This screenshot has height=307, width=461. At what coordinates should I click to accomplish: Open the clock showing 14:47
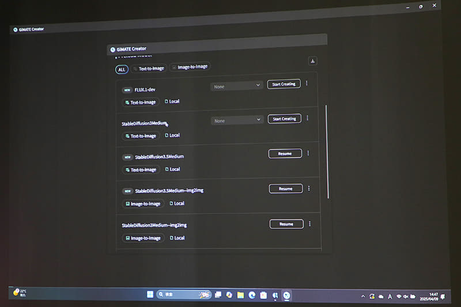tap(429, 297)
